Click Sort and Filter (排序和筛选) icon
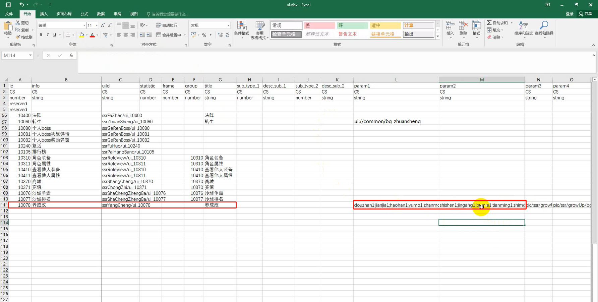The width and height of the screenshot is (598, 302). click(523, 26)
